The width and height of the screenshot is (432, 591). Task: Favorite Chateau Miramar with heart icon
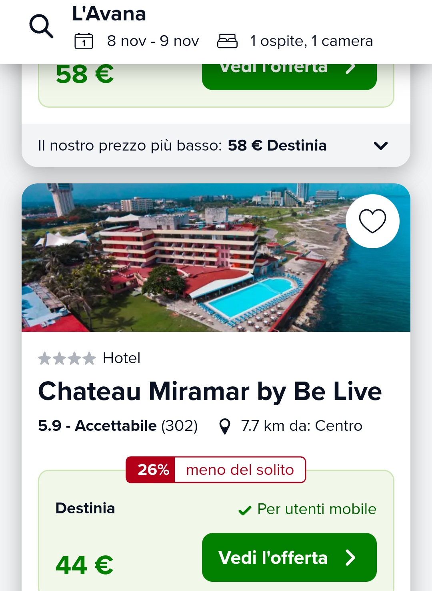coord(372,221)
